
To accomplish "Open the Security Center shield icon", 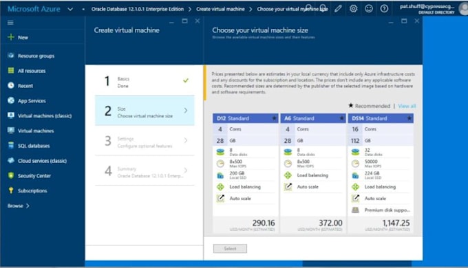I will [11, 175].
